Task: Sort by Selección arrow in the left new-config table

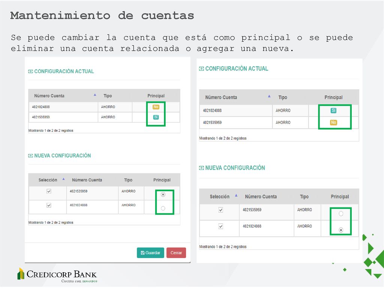Action: [x=63, y=179]
